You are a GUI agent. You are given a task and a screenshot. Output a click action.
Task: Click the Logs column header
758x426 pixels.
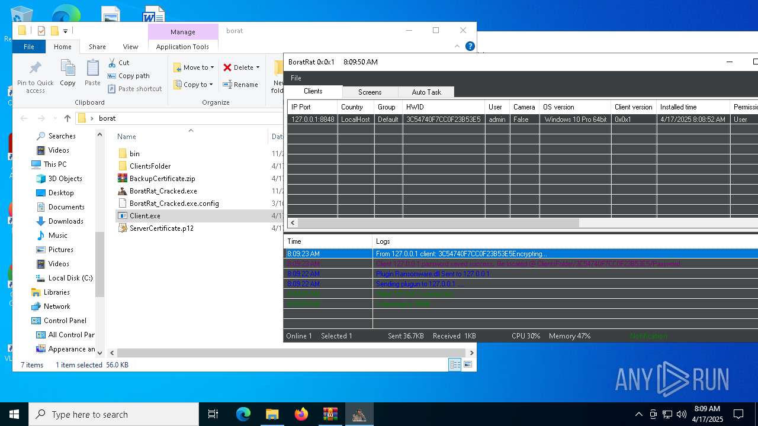566,241
